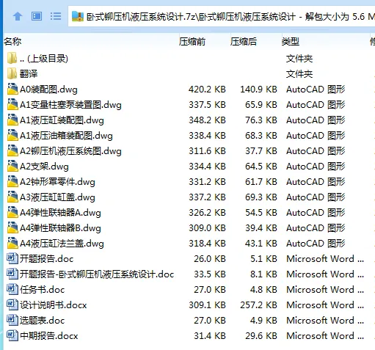The height and width of the screenshot is (350, 375).
Task: Click file name 设计说明书.docx
Action: pyautogui.click(x=54, y=305)
